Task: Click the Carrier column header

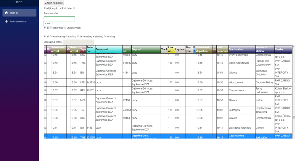Action: (283, 49)
